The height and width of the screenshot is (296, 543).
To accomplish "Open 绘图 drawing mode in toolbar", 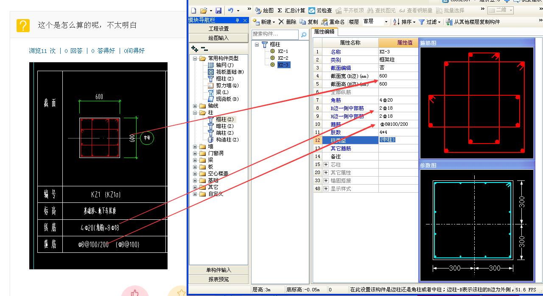I will (264, 10).
